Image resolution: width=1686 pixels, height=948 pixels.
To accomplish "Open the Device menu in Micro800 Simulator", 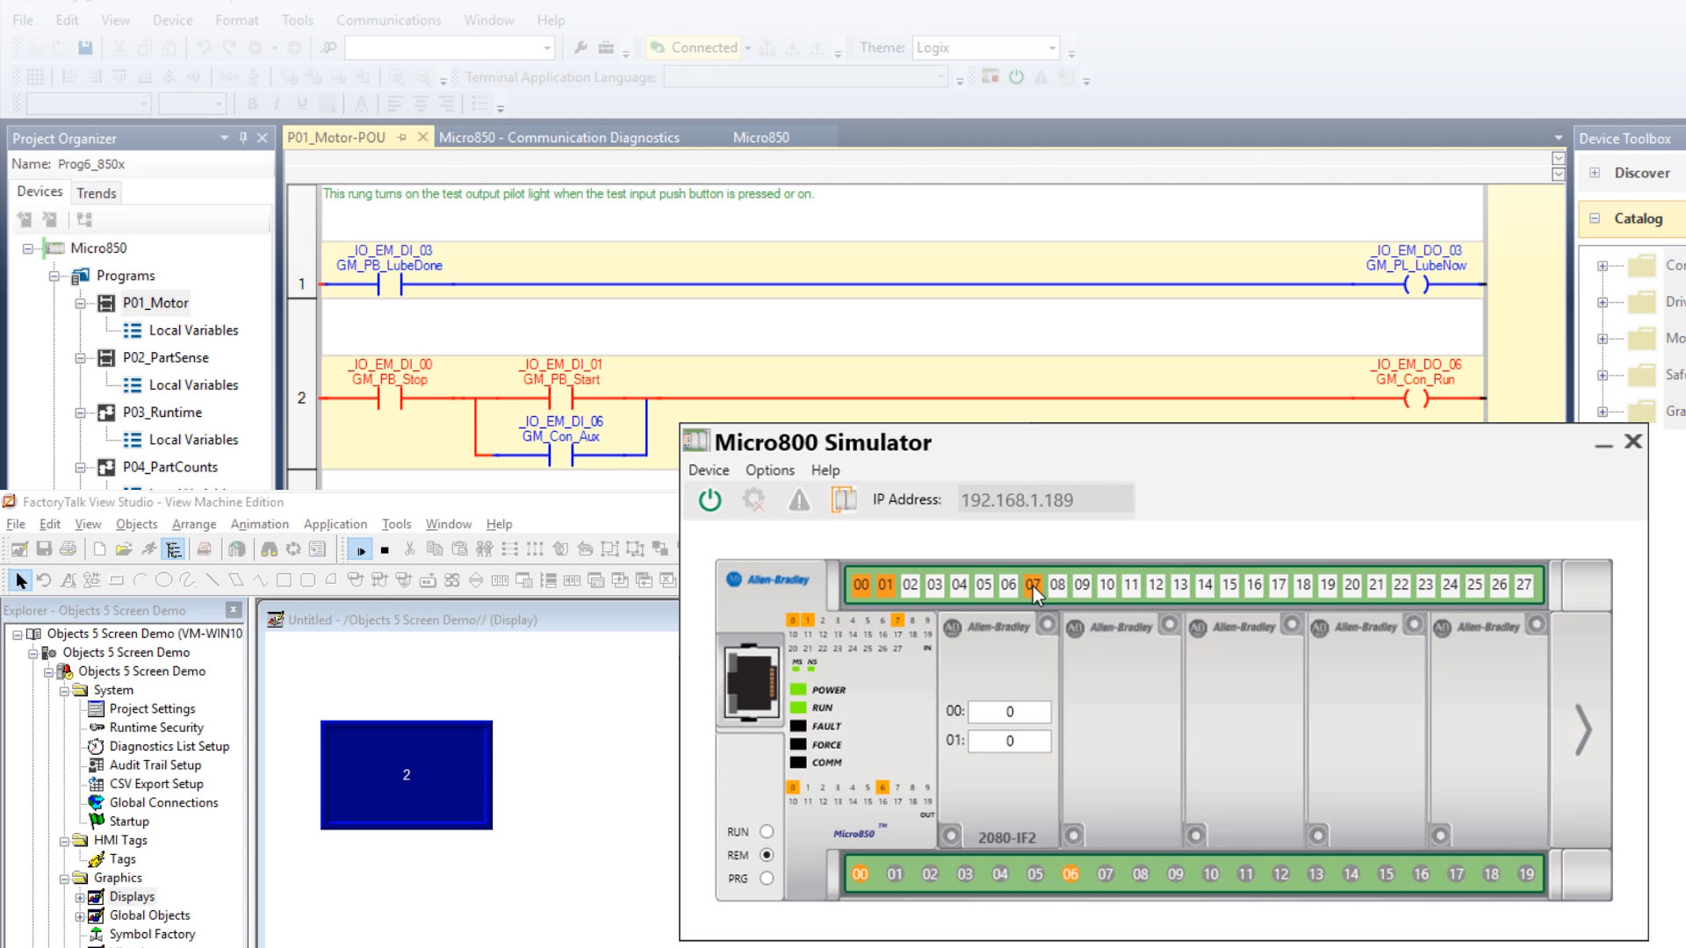I will pyautogui.click(x=709, y=470).
